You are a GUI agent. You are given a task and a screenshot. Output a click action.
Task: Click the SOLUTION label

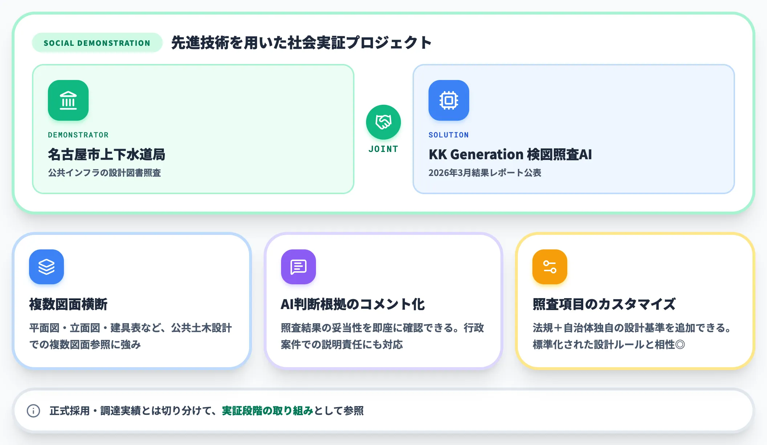point(449,135)
